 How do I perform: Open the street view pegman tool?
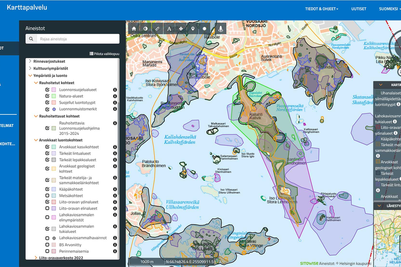point(221,29)
